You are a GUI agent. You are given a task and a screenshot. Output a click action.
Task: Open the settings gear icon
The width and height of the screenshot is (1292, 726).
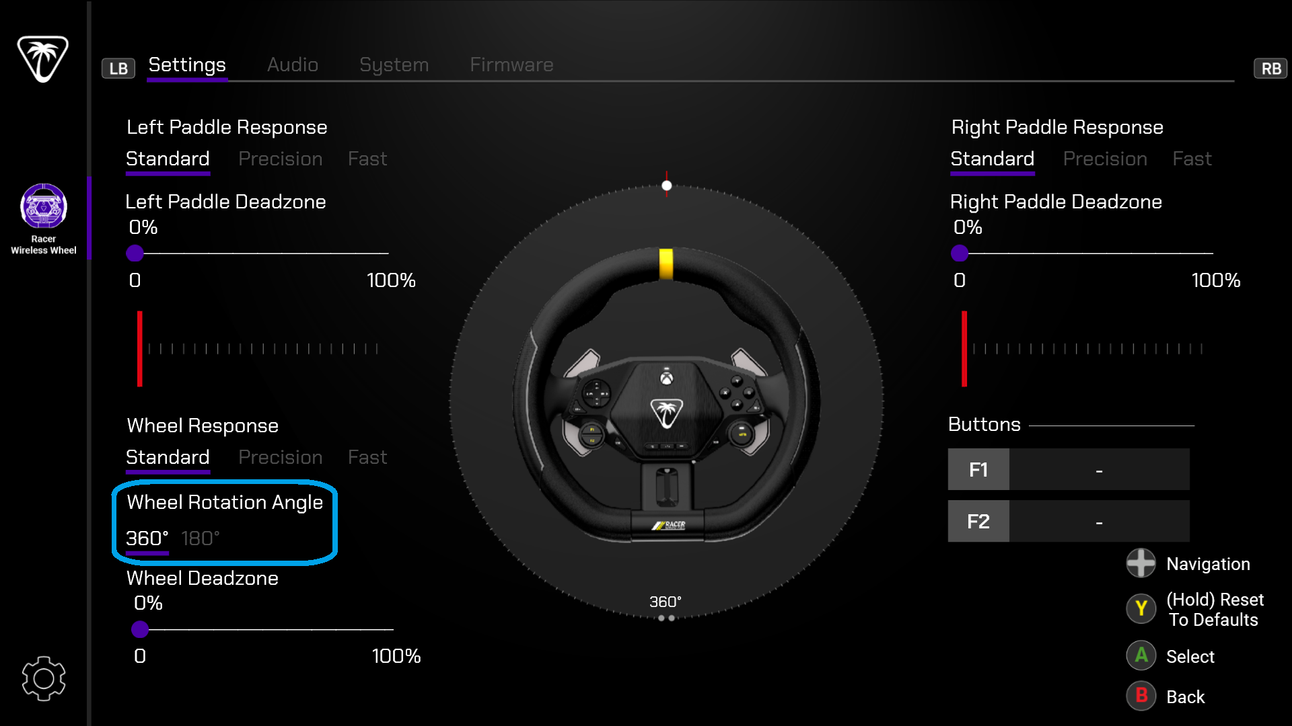44,679
